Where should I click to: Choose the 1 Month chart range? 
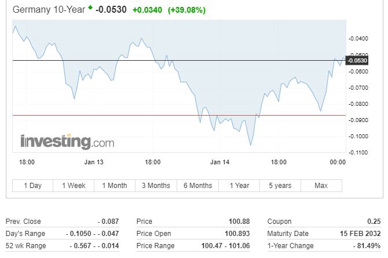(x=115, y=186)
